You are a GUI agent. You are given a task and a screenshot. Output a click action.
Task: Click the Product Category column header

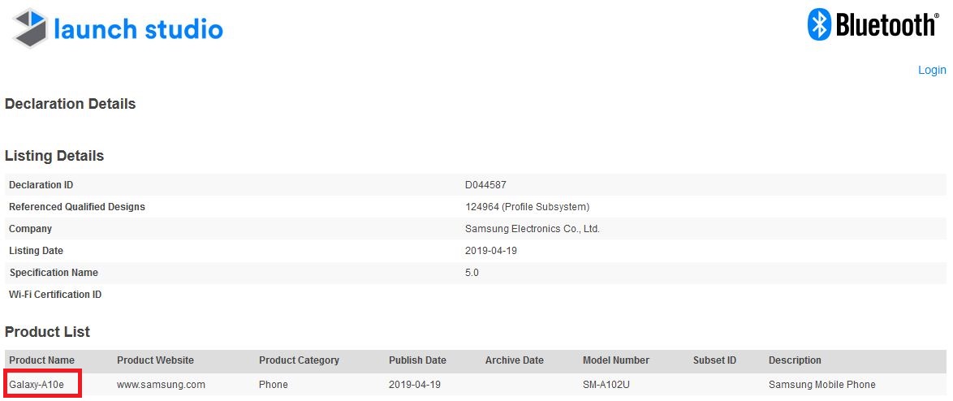(x=299, y=360)
